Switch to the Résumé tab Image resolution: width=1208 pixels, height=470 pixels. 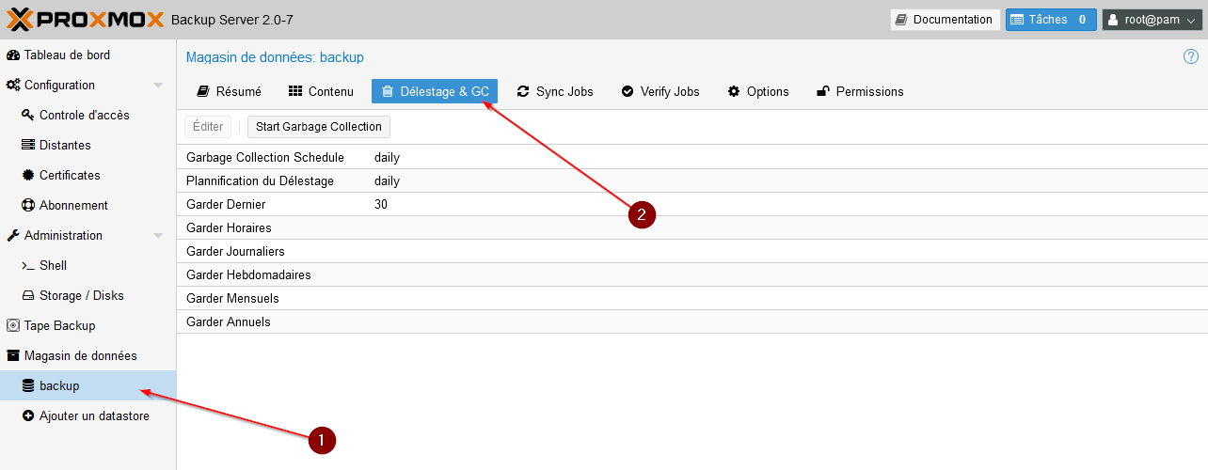[x=229, y=91]
